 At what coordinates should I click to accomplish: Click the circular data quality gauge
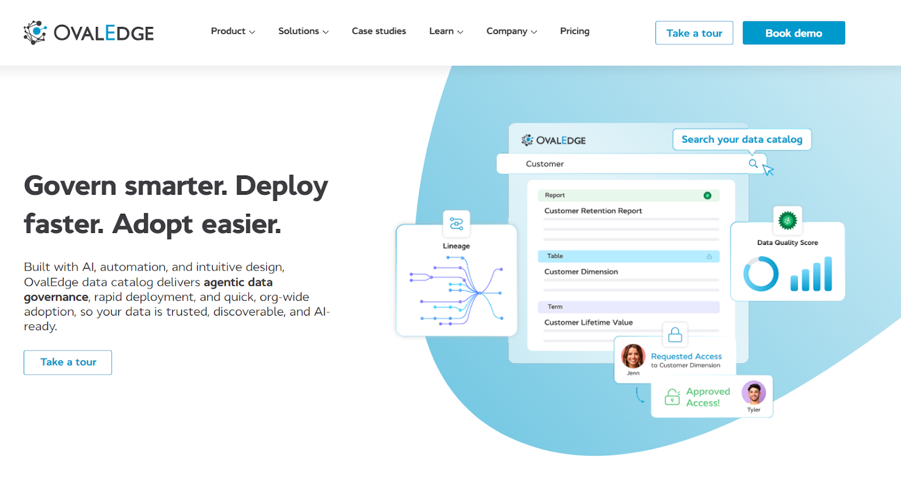(x=761, y=274)
